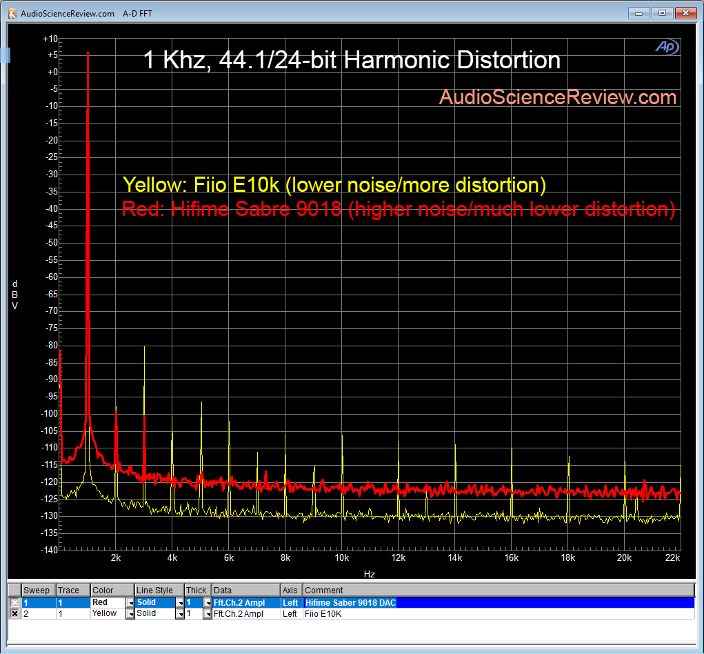Click the Color column header

(112, 591)
